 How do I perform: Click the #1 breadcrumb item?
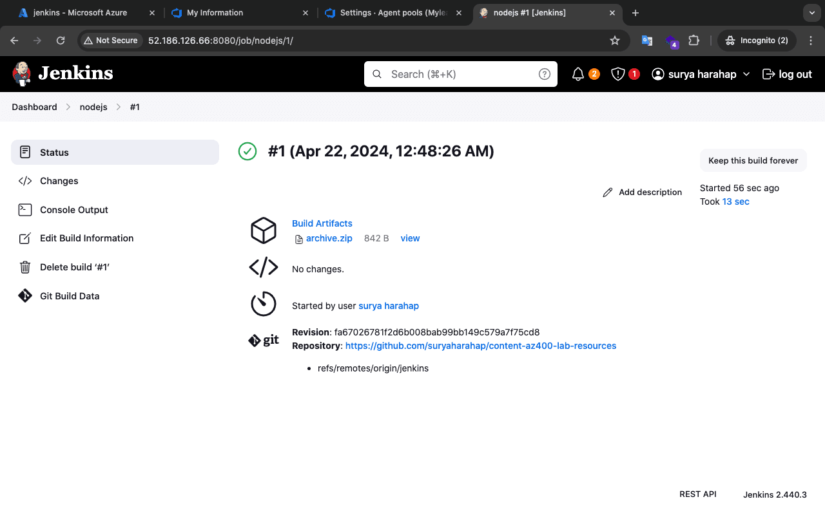[x=135, y=107]
